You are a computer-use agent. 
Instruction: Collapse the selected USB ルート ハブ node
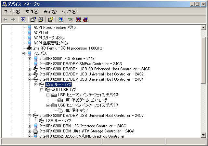pyautogui.click(x=35, y=84)
